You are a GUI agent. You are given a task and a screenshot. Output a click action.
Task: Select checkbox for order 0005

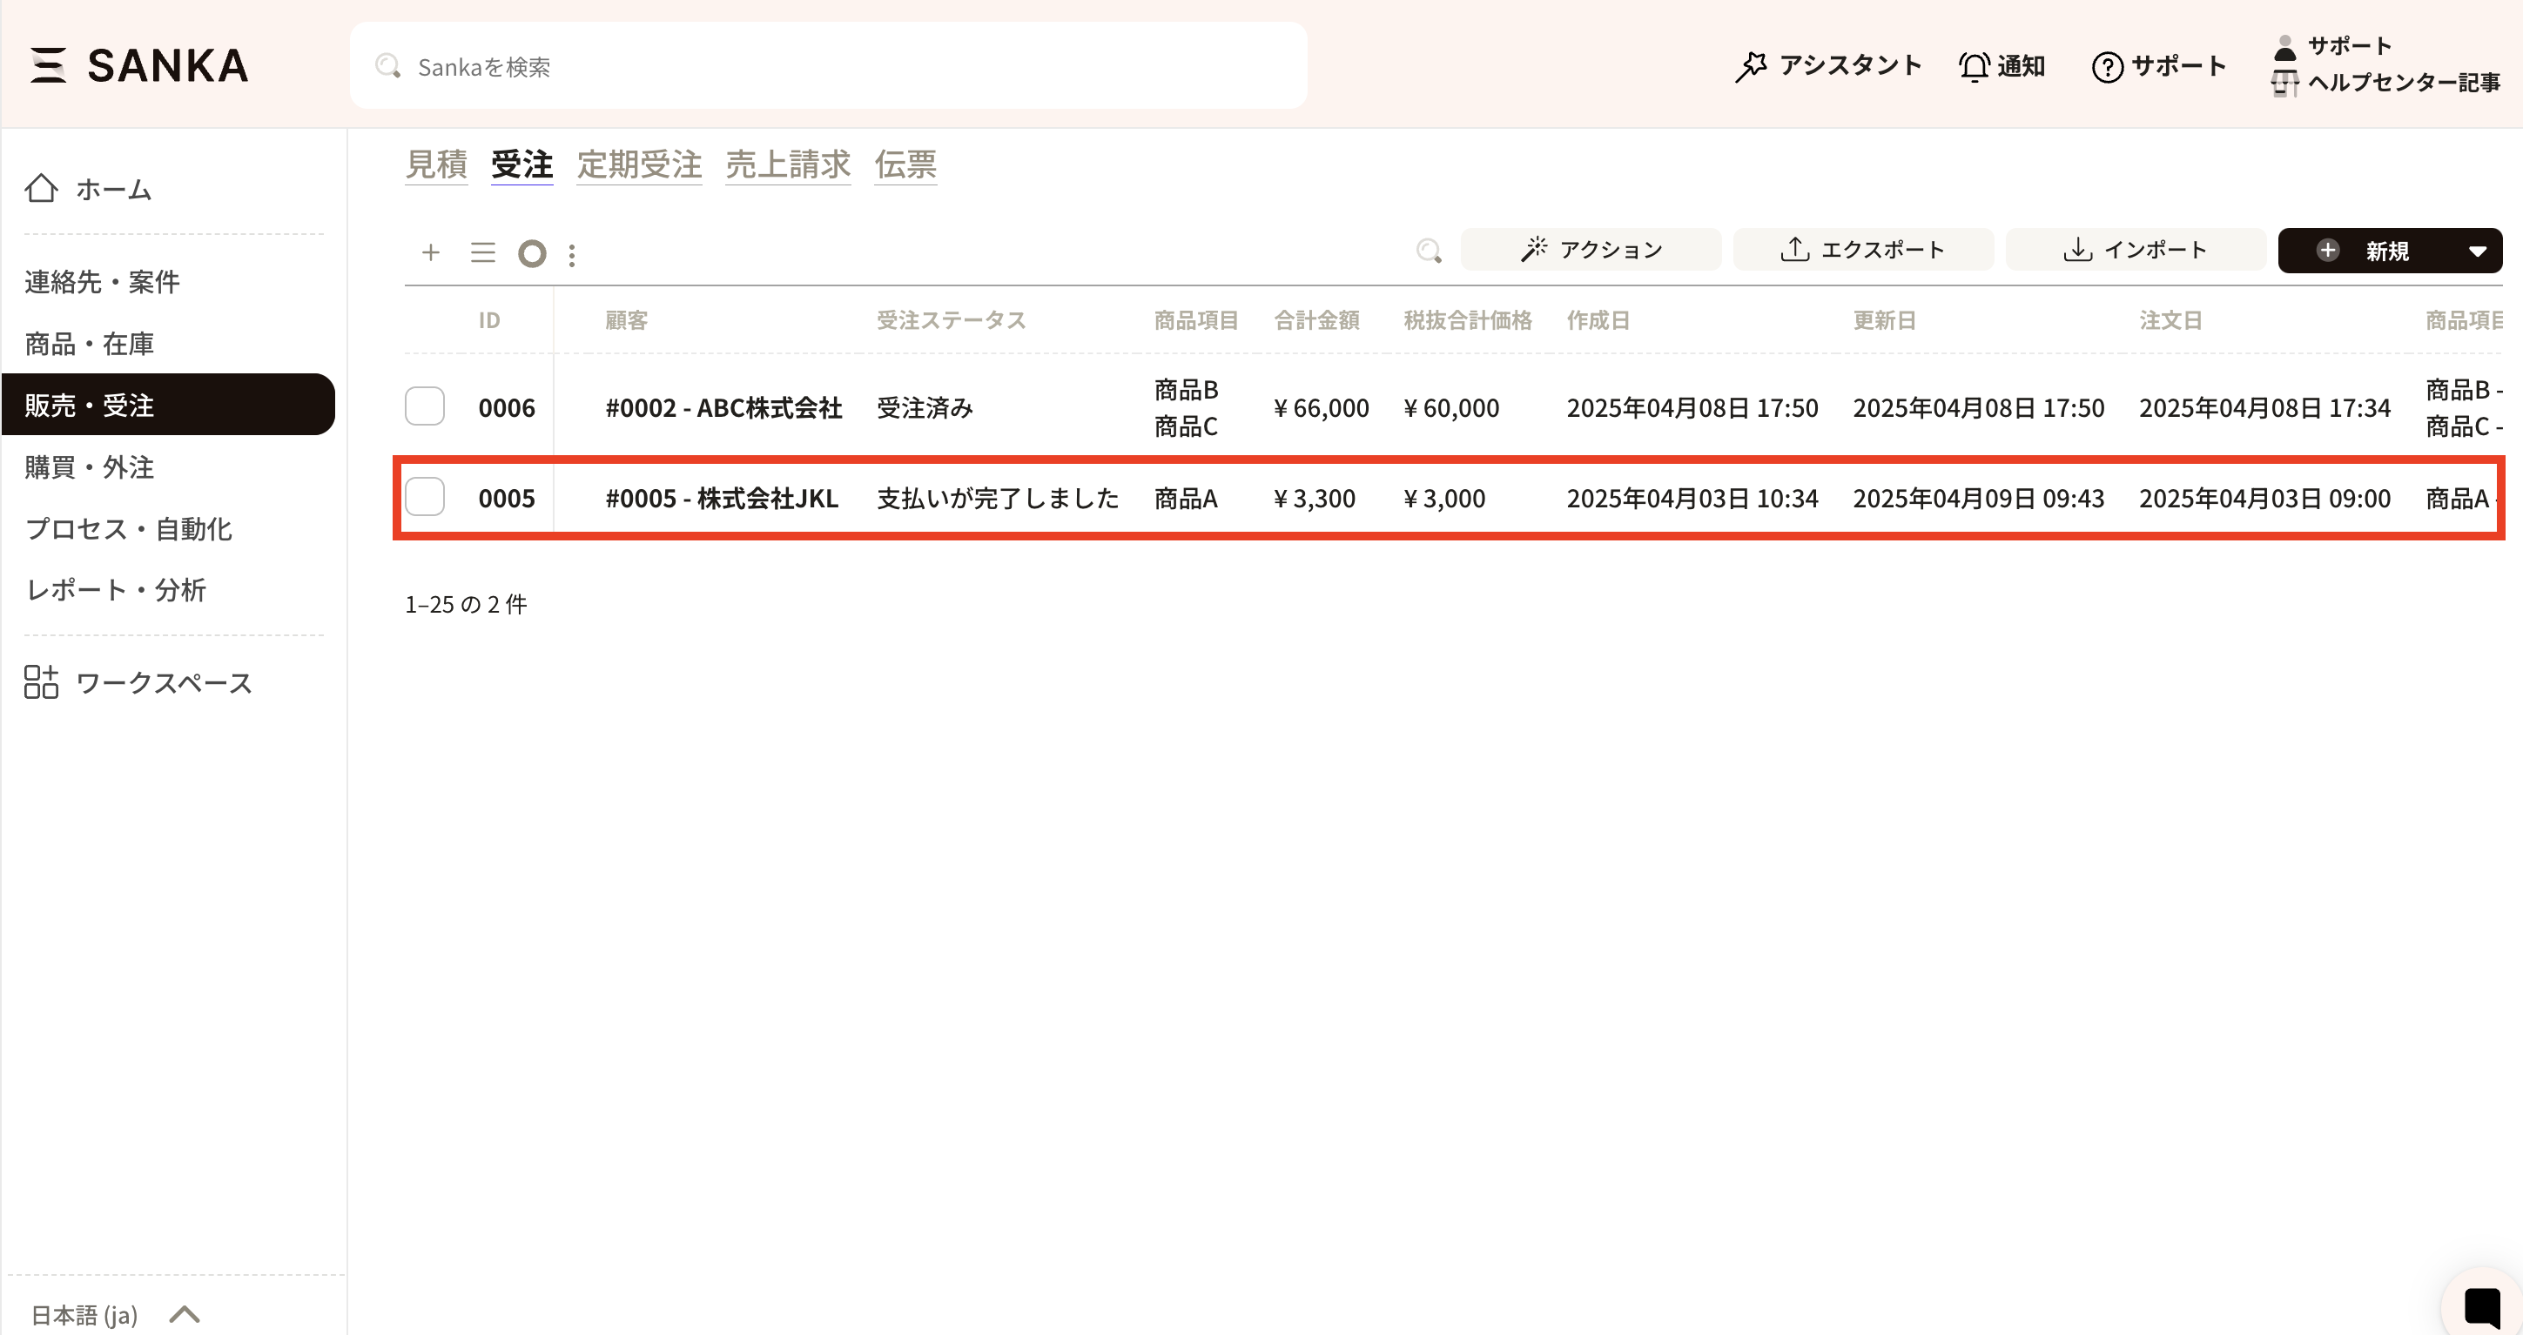(x=425, y=497)
